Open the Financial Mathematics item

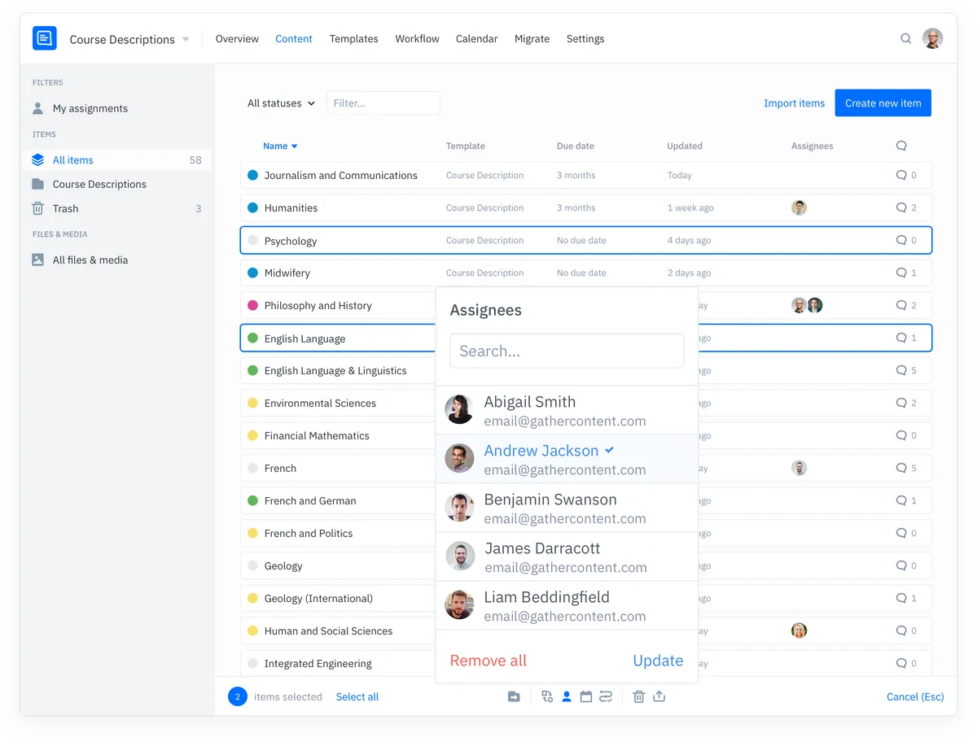click(x=317, y=435)
